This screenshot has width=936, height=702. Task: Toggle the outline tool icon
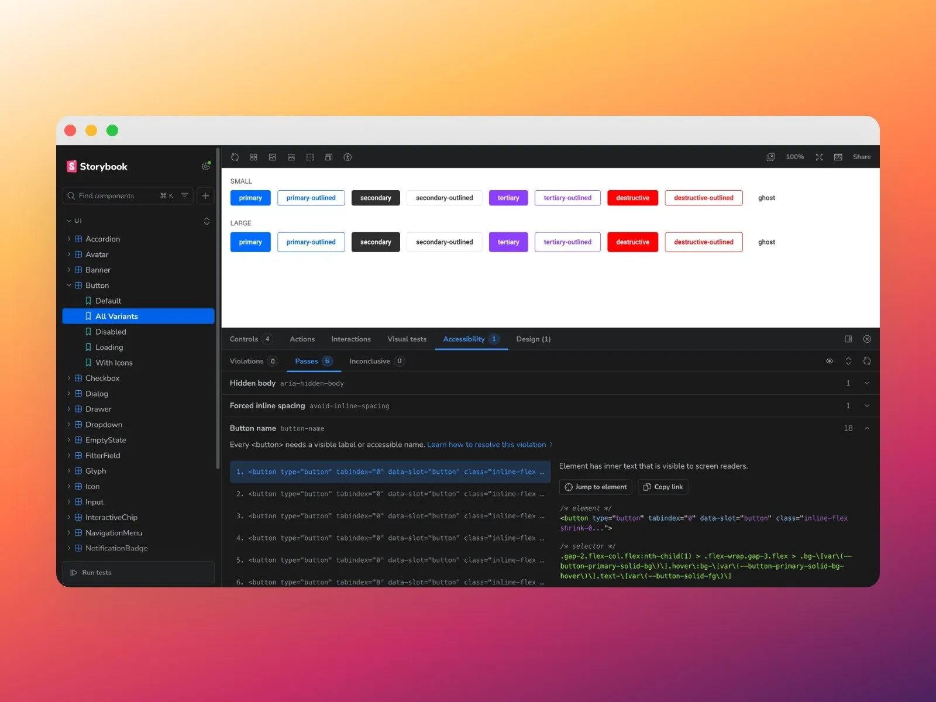click(x=309, y=157)
